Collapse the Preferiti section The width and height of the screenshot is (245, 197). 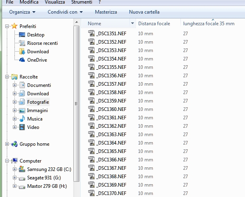click(7, 26)
